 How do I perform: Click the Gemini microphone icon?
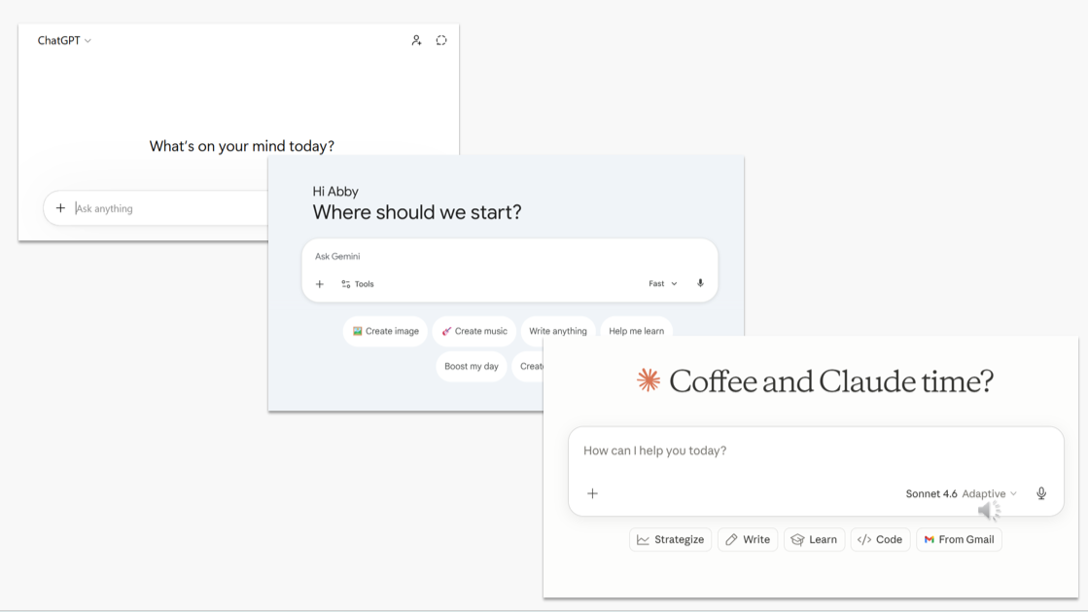[x=700, y=283]
